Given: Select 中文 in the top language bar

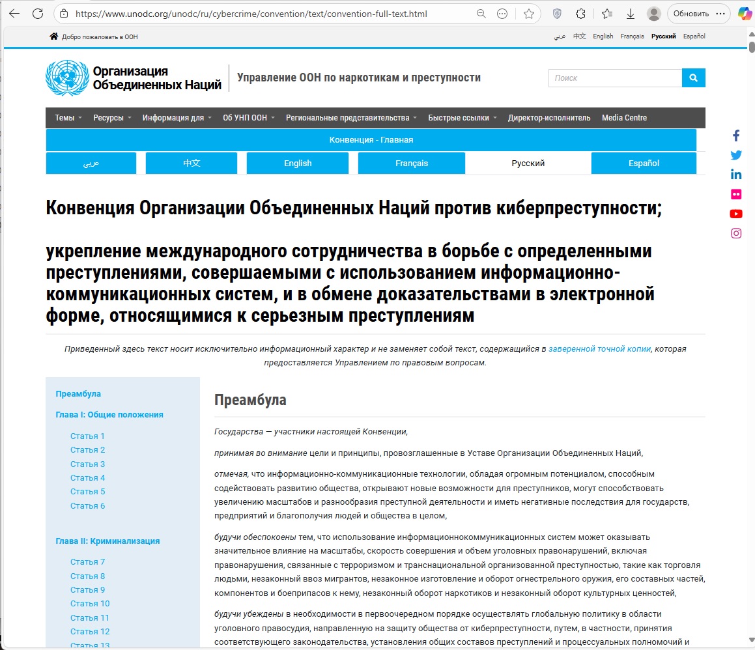Looking at the screenshot, I should (579, 36).
